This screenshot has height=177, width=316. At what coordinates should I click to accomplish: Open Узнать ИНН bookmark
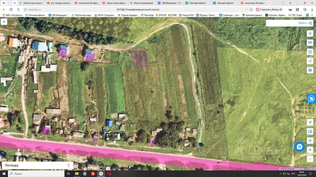[186, 15]
